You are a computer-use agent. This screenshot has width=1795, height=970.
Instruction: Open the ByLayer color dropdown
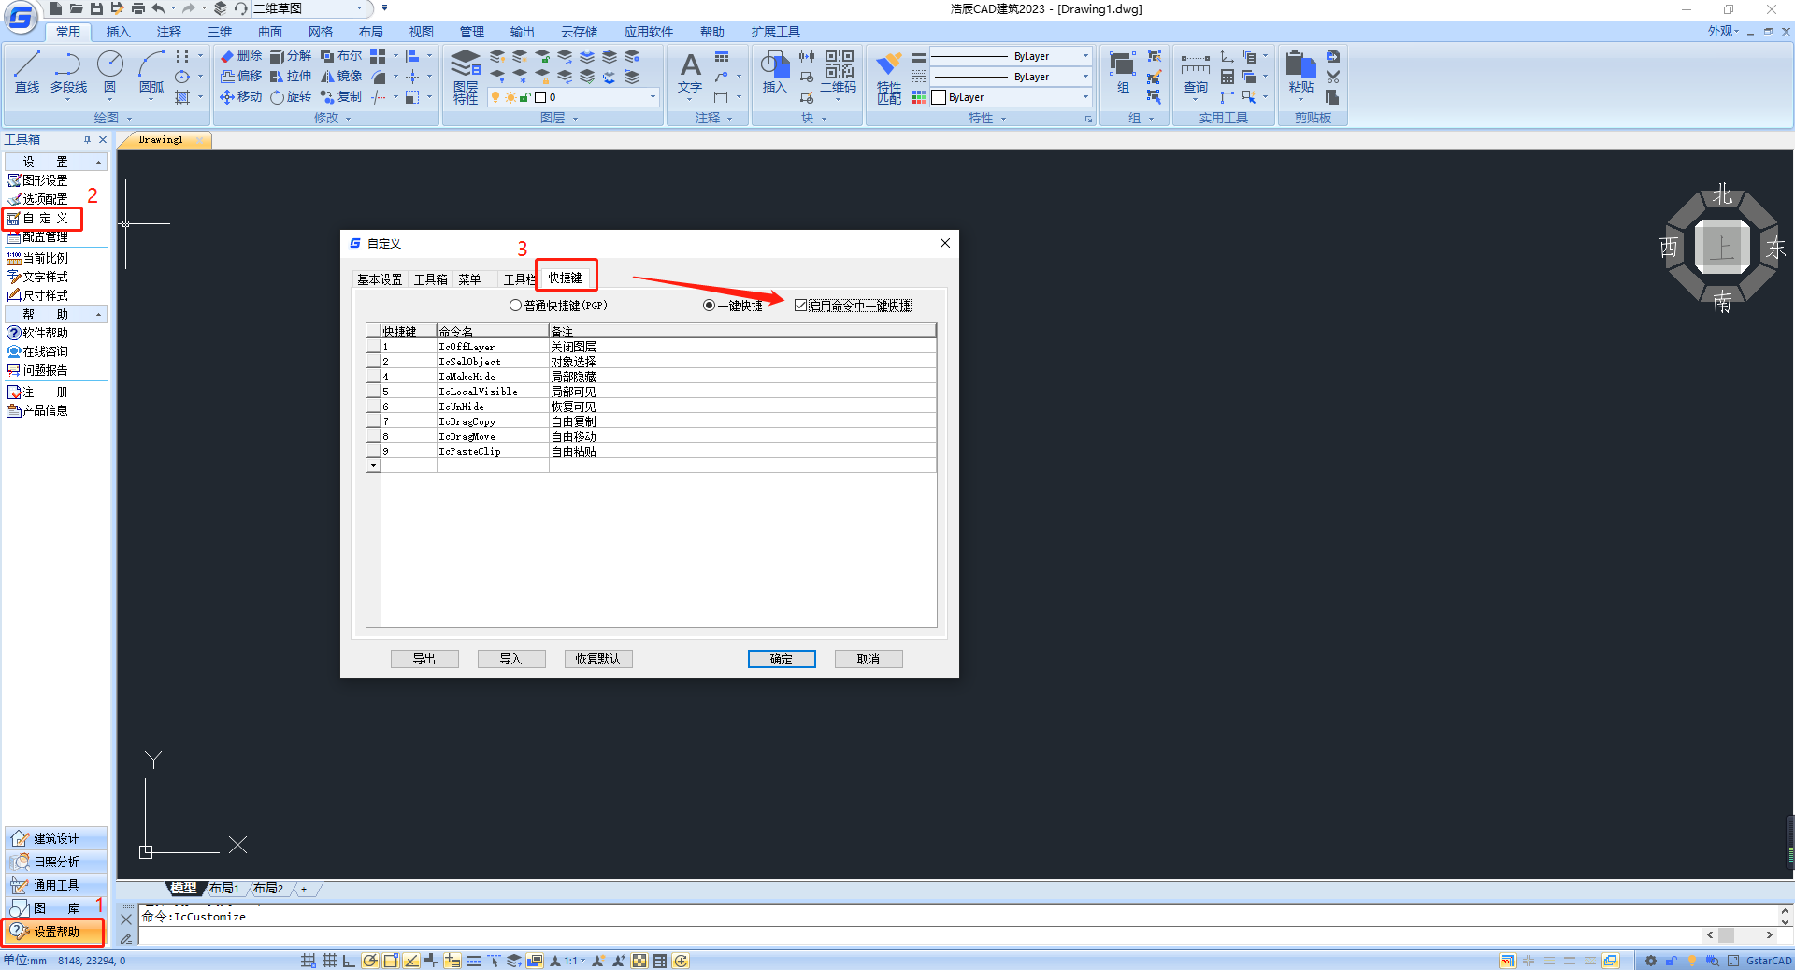pos(1084,97)
